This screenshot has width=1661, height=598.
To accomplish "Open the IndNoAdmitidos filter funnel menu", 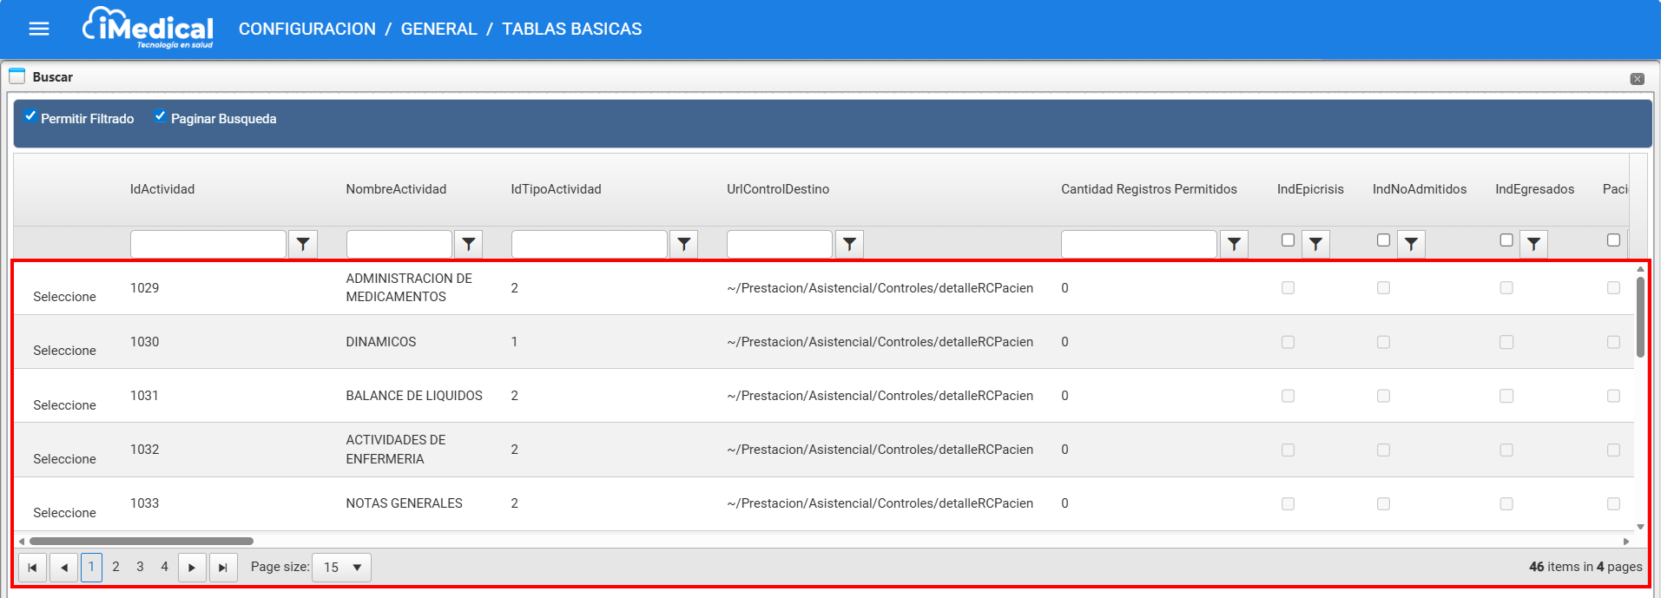I will pyautogui.click(x=1411, y=245).
